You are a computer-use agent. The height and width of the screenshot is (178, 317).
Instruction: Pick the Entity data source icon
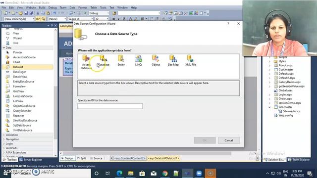(x=121, y=61)
